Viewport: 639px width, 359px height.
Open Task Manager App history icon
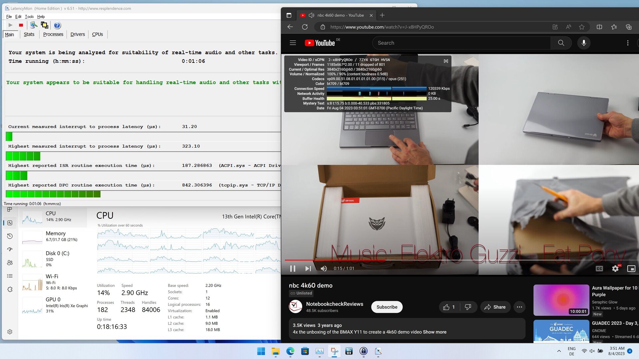point(10,236)
